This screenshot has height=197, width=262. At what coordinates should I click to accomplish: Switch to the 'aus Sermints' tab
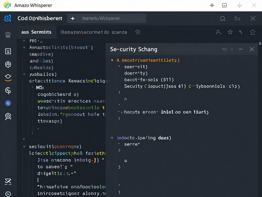(x=37, y=32)
